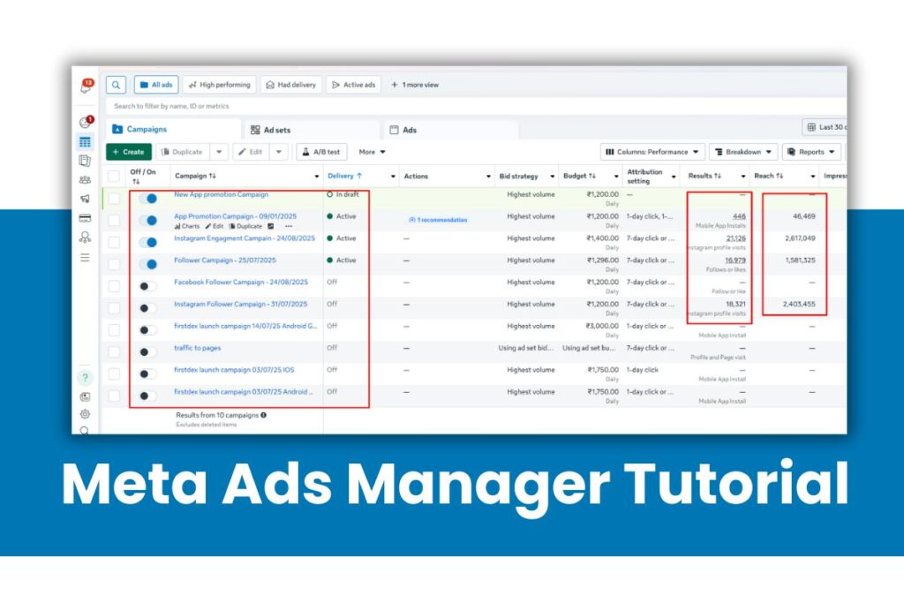
Task: Tick the checkbox for Instagram Engagment Campain row
Action: pyautogui.click(x=114, y=241)
